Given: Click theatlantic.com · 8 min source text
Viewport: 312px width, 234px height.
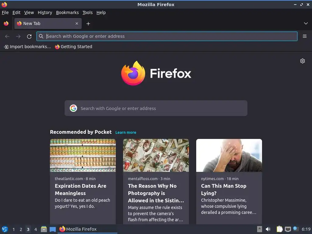Looking at the screenshot, I should (75, 179).
